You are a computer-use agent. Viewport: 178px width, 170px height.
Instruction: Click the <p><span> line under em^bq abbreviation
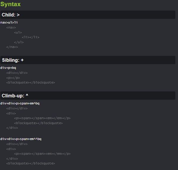42,118
